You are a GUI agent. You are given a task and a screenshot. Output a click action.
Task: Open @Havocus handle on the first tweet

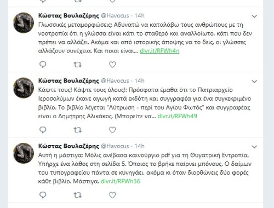pyautogui.click(x=115, y=15)
